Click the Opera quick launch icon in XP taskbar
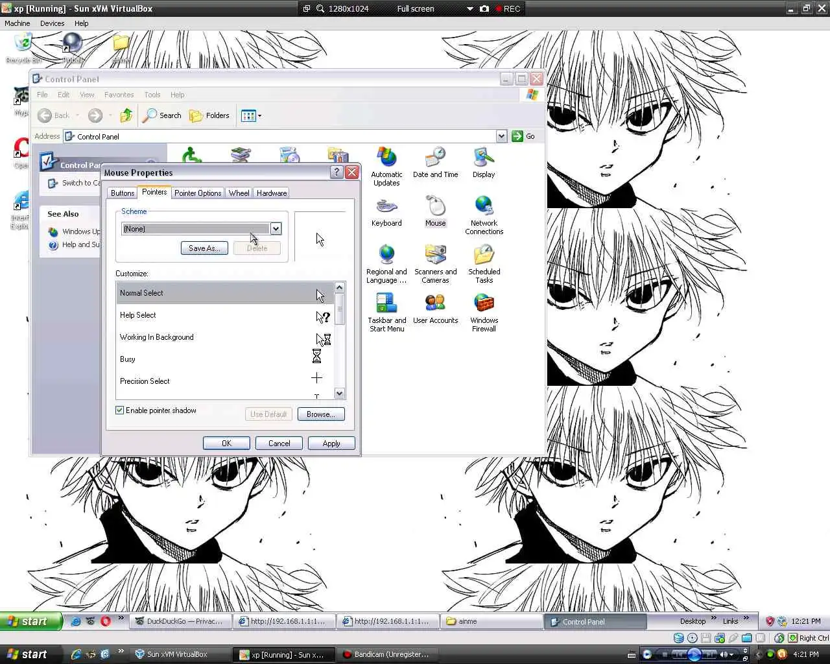 click(x=106, y=621)
